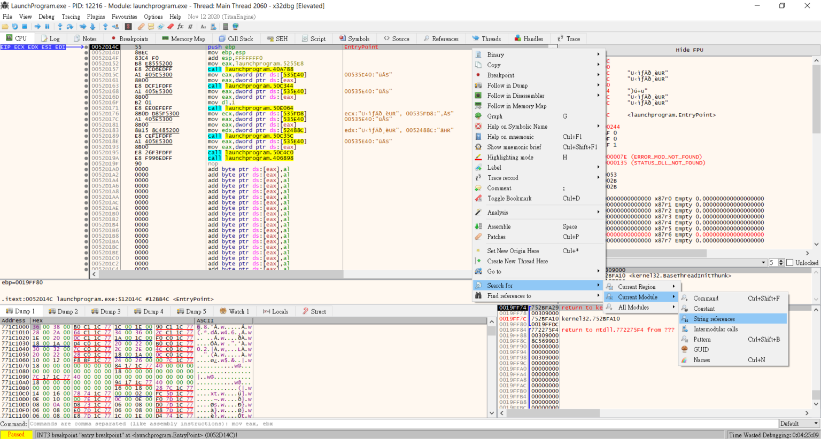Expand the All Modules submenu arrow
This screenshot has width=821, height=439.
click(x=673, y=307)
